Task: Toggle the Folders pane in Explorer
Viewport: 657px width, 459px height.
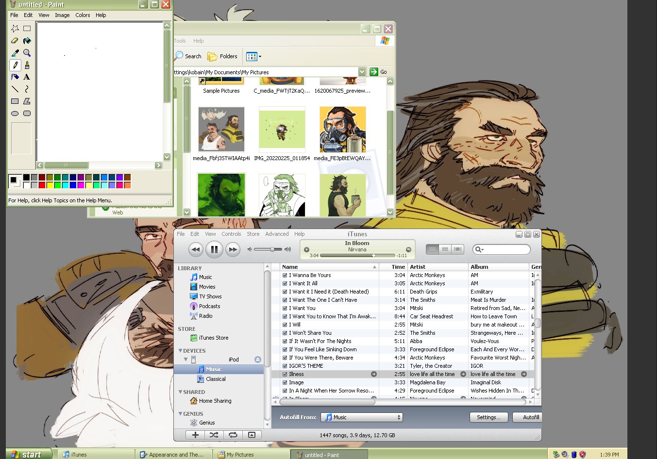Action: pyautogui.click(x=222, y=56)
